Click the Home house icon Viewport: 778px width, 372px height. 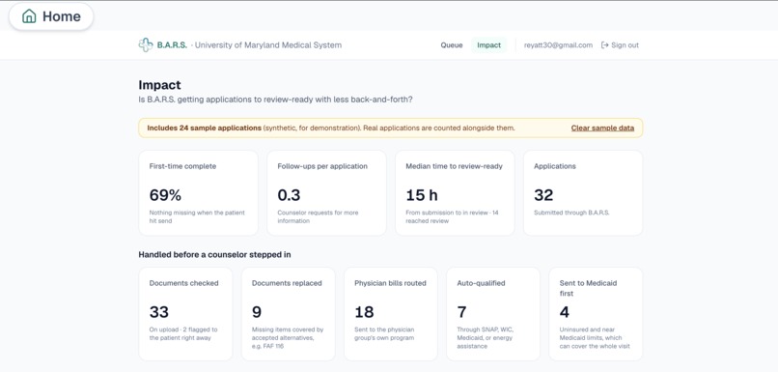coord(29,16)
